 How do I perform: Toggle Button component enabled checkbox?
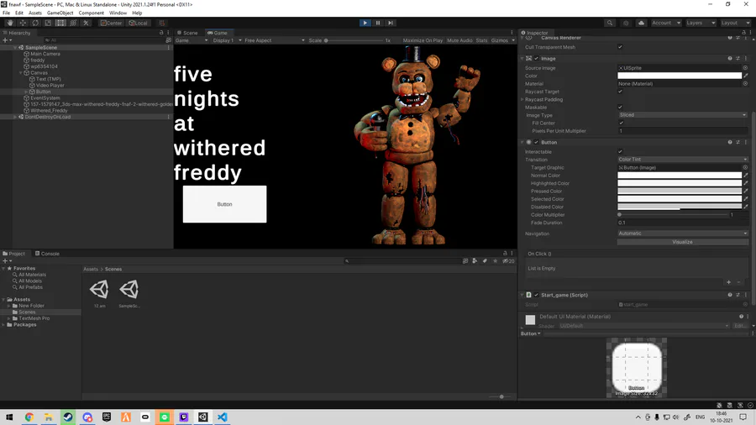536,142
